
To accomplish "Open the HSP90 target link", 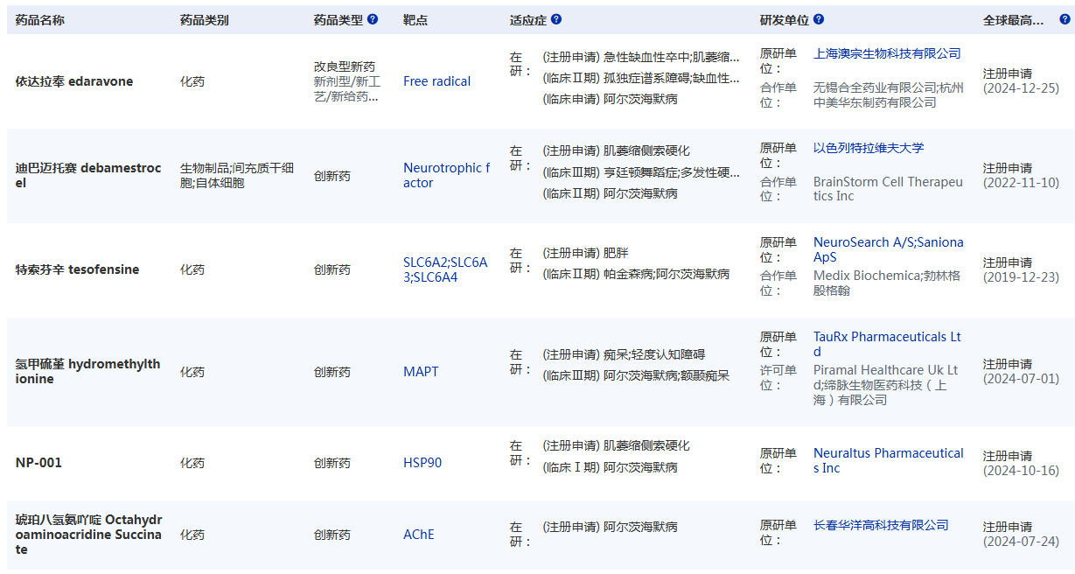I will coord(422,462).
